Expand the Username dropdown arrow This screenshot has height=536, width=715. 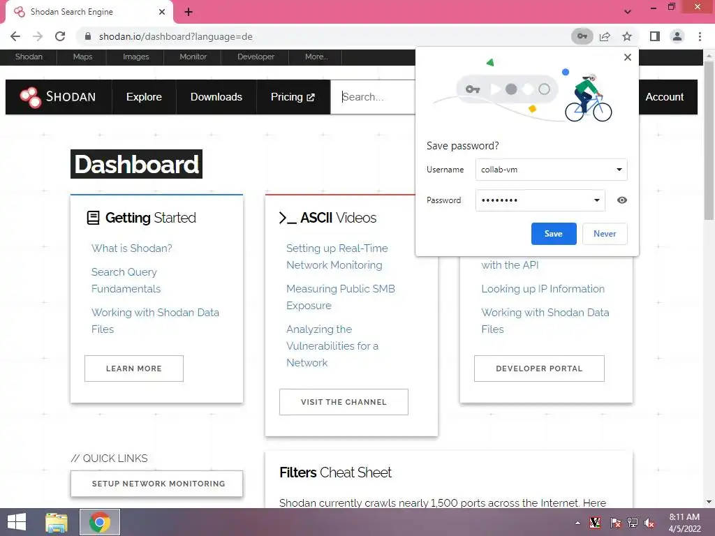[x=619, y=170]
